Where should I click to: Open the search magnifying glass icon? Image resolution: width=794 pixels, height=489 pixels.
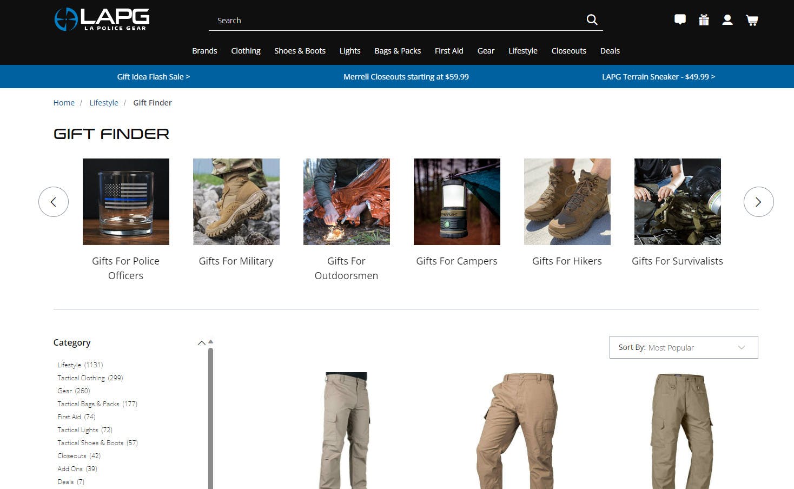592,19
